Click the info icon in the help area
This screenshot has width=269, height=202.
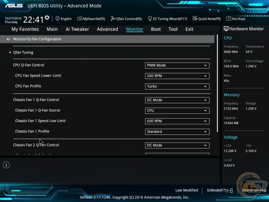tap(6, 165)
